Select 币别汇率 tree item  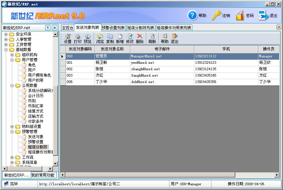point(36,106)
